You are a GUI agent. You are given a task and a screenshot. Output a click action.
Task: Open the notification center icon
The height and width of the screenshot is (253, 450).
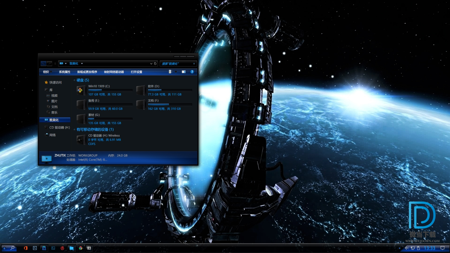point(442,248)
